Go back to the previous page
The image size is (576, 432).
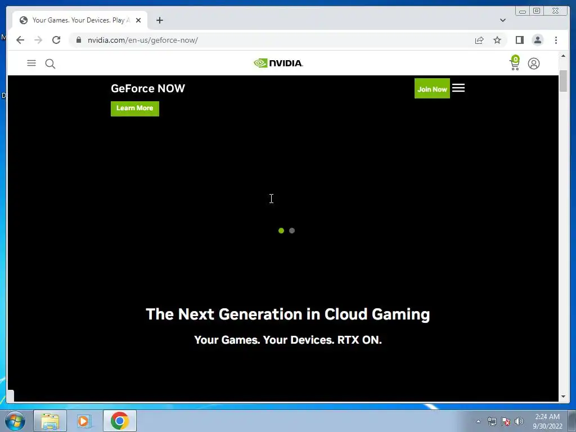coord(20,40)
